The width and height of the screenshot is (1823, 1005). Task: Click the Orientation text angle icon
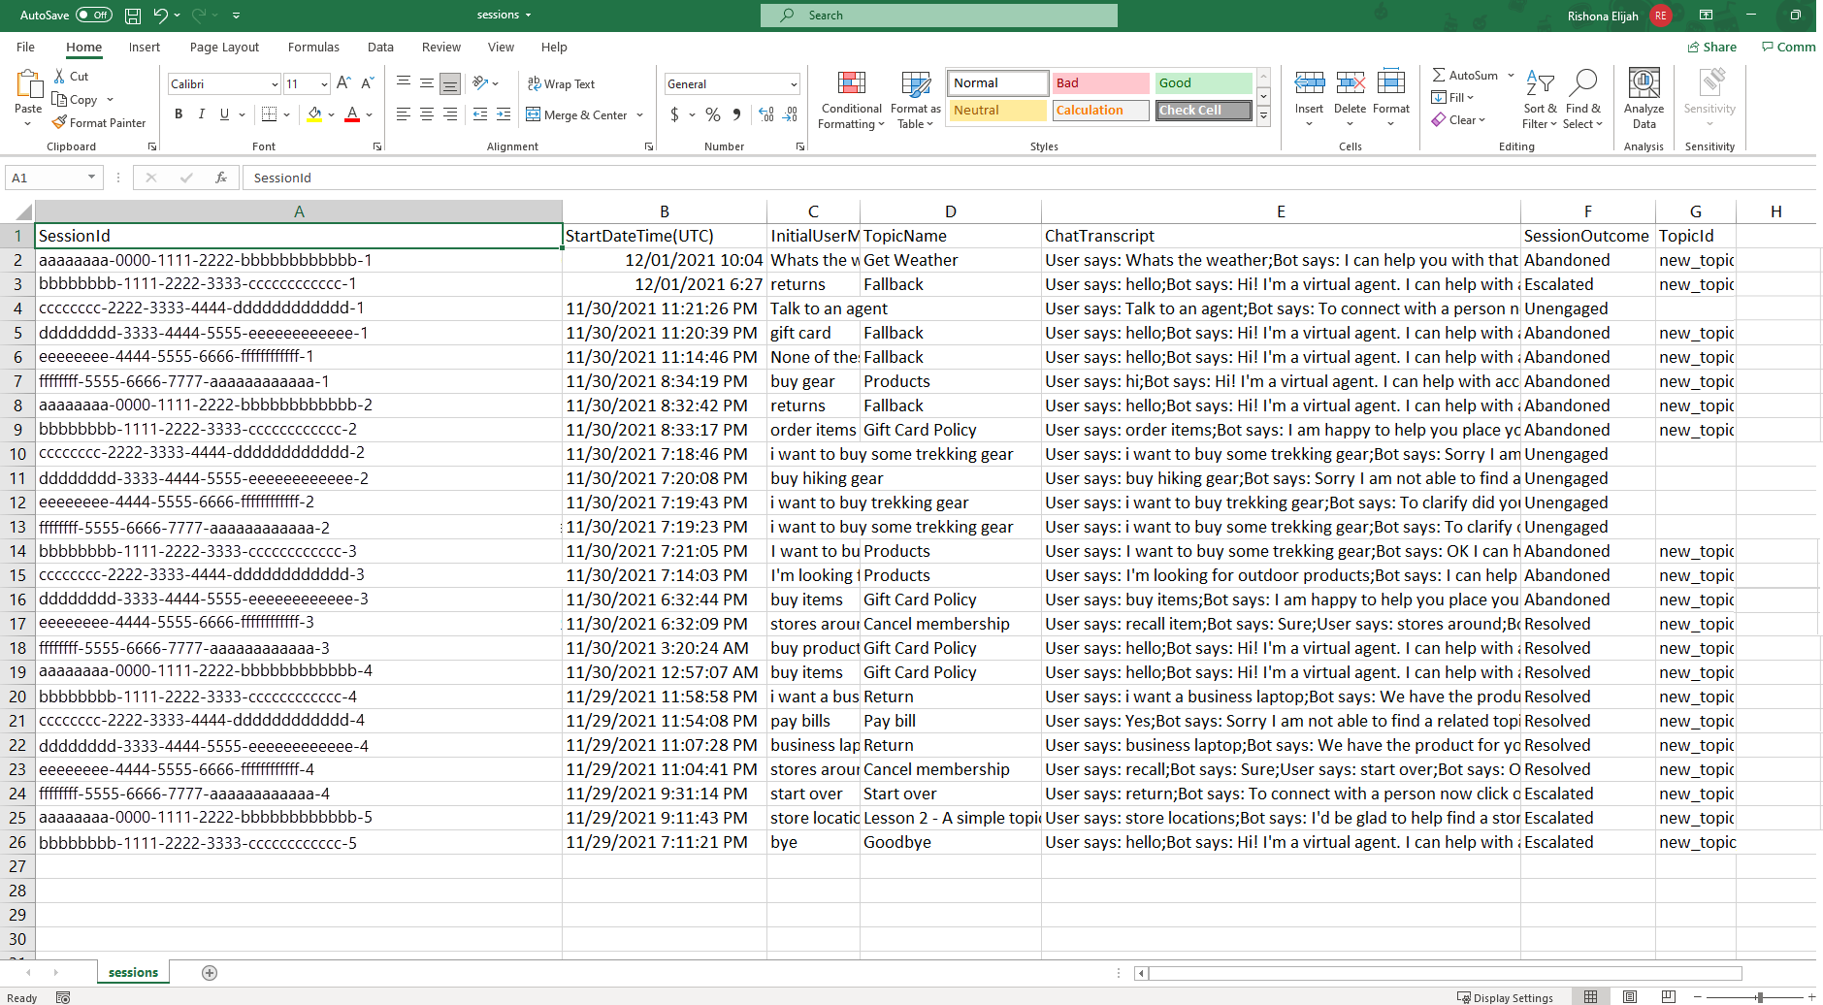coord(479,83)
